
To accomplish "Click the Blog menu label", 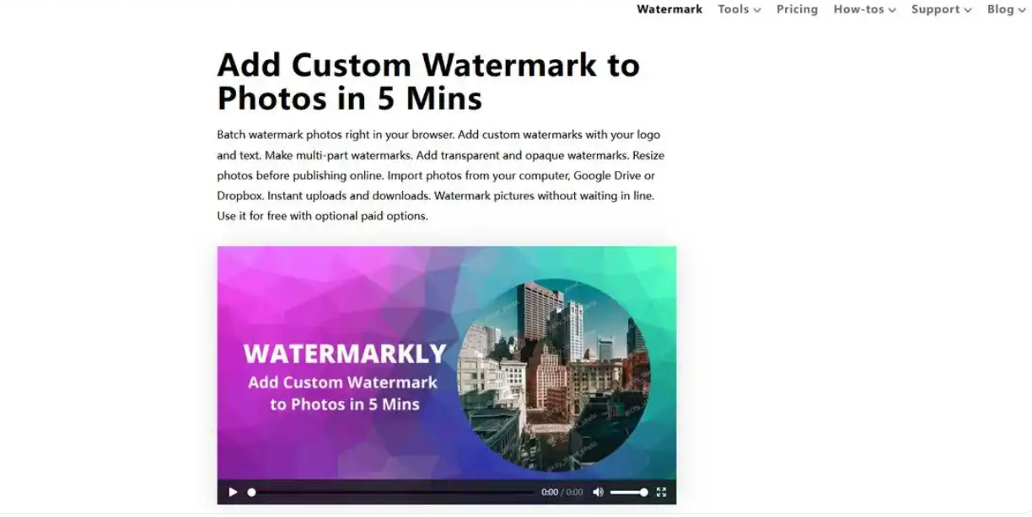I will coord(1000,9).
